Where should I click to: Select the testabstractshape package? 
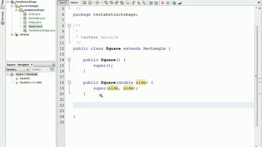tap(34, 10)
